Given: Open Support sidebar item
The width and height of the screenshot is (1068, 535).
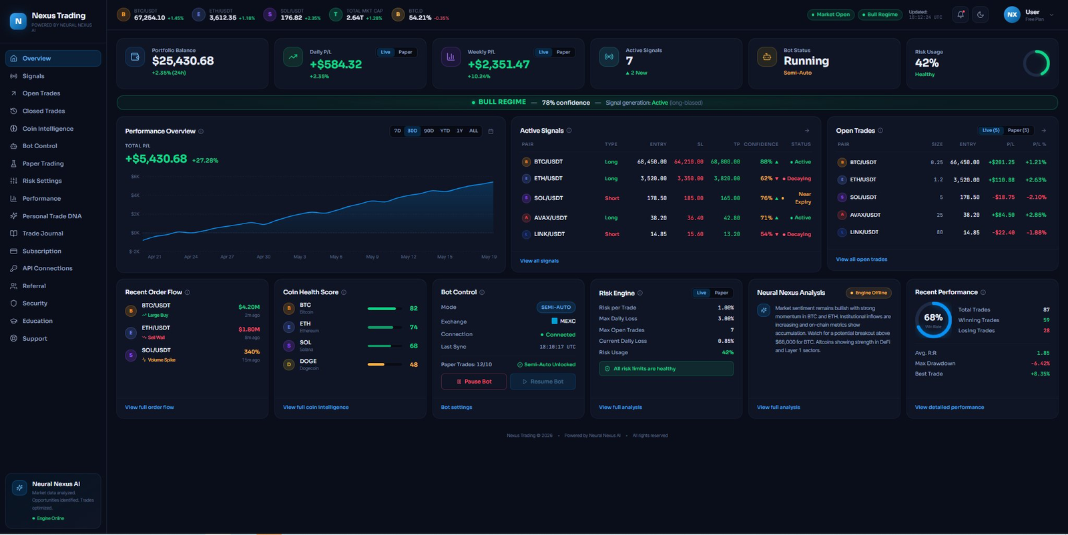Looking at the screenshot, I should [53, 339].
